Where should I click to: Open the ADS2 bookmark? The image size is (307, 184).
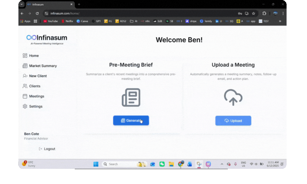(x=121, y=21)
